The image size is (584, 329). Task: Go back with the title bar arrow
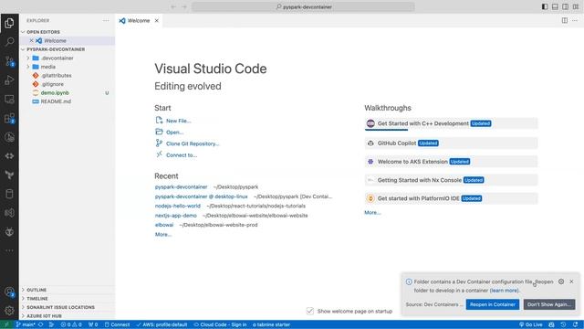(x=173, y=6)
